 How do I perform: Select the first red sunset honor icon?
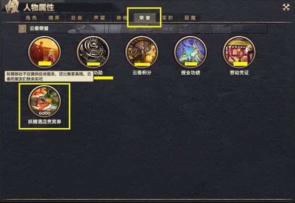click(44, 52)
